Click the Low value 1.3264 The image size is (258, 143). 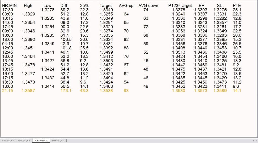click(x=48, y=27)
